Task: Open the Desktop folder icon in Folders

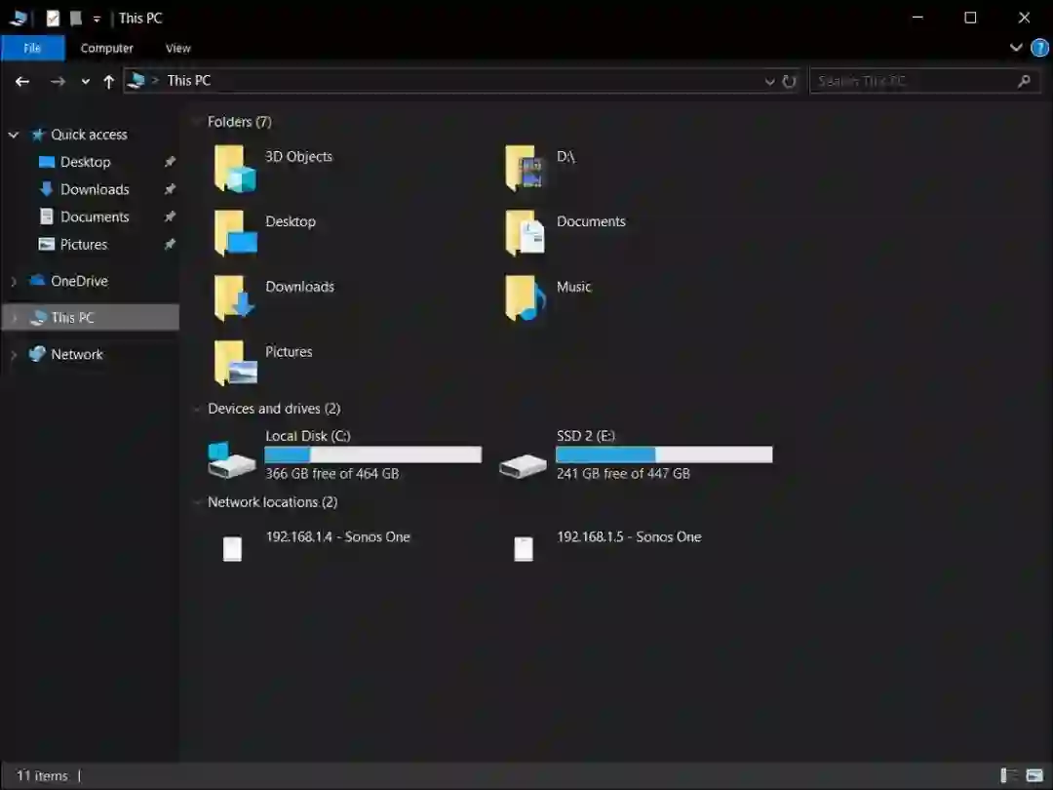Action: coord(235,234)
